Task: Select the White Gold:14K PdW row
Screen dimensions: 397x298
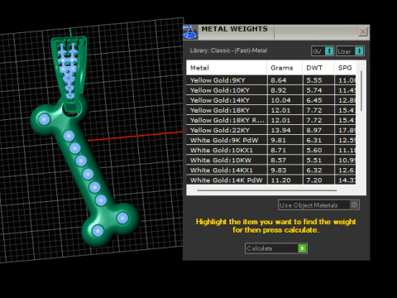Action: (271, 180)
